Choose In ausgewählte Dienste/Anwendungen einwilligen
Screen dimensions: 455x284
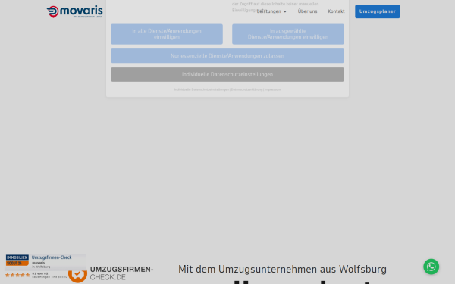pos(288,34)
